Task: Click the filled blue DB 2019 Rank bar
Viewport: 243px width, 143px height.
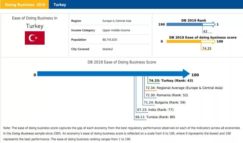Action: point(184,24)
